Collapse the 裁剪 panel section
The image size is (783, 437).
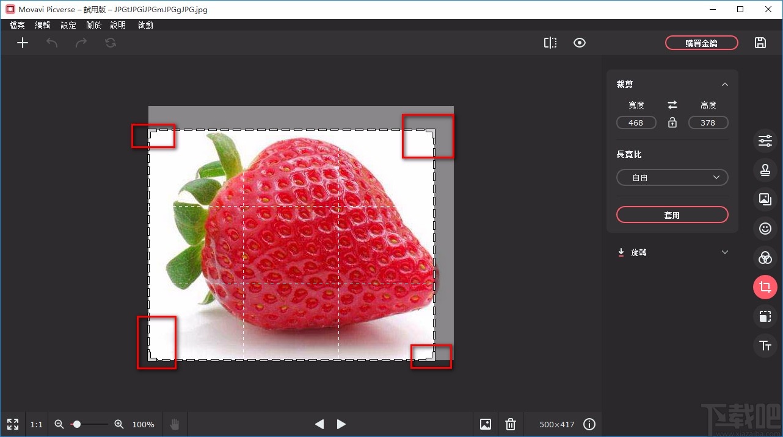tap(724, 84)
